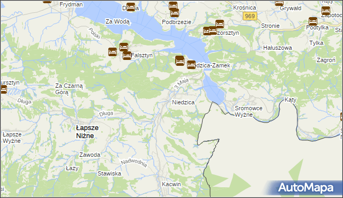
Task: Click the Tylka label
Action: pyautogui.click(x=316, y=43)
